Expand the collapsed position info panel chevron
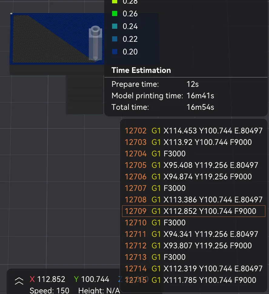The height and width of the screenshot is (294, 269). 19,281
